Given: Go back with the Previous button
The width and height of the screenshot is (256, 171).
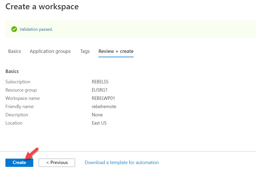Looking at the screenshot, I should pos(57,162).
